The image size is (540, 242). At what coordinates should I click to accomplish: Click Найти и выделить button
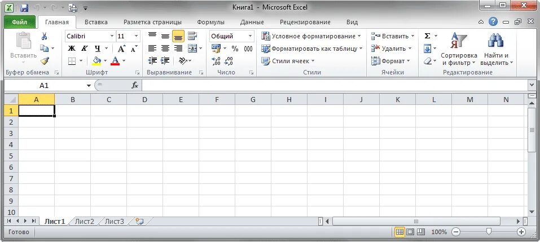496,49
